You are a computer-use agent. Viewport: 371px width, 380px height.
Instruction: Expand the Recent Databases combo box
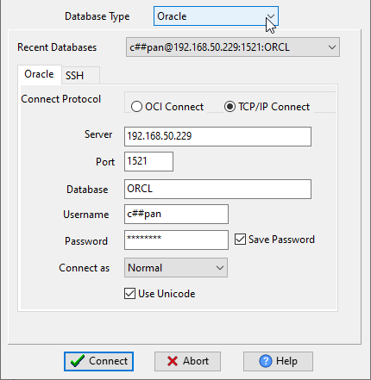click(233, 47)
